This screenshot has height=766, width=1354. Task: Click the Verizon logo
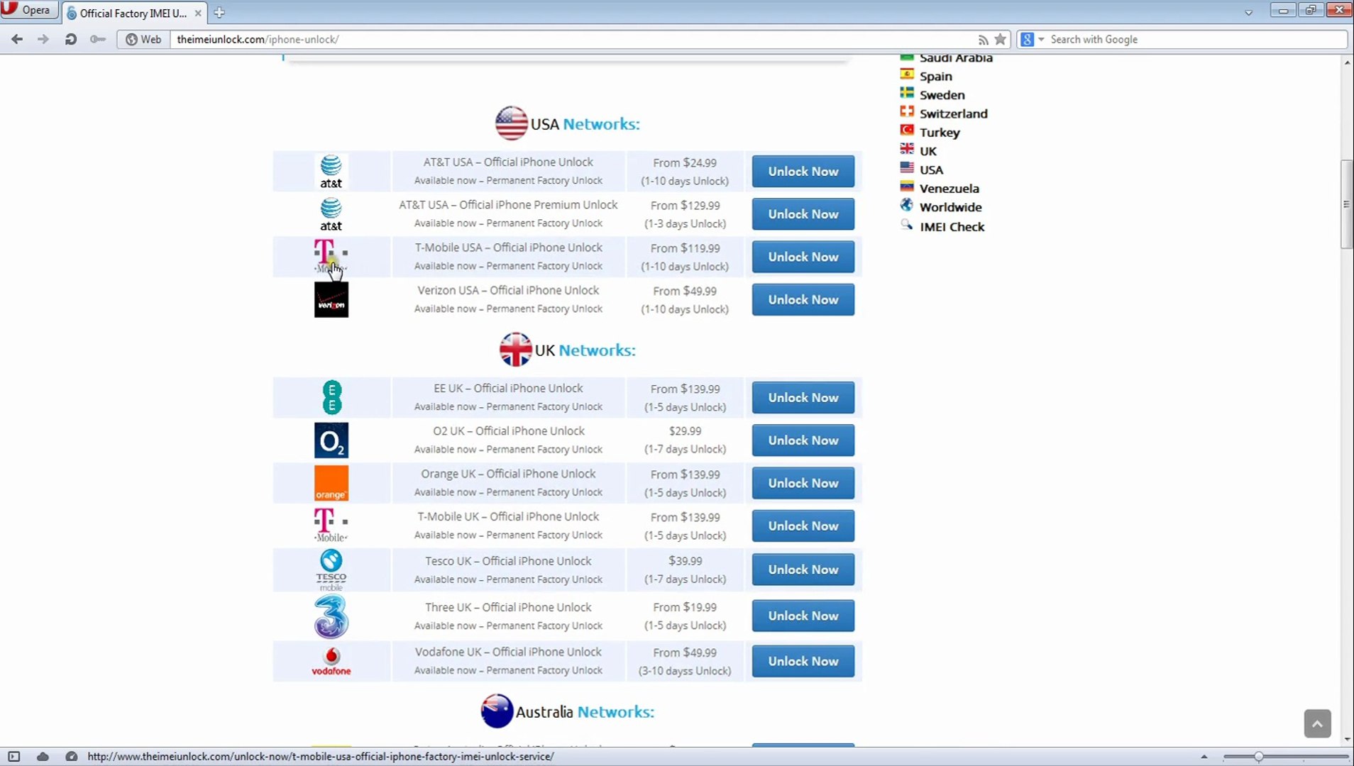[331, 300]
